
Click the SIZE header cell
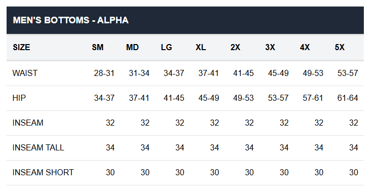pos(21,47)
